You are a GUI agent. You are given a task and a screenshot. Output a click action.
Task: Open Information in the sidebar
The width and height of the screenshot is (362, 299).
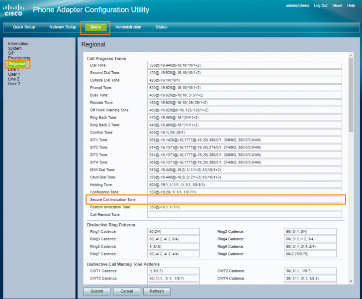tap(18, 44)
